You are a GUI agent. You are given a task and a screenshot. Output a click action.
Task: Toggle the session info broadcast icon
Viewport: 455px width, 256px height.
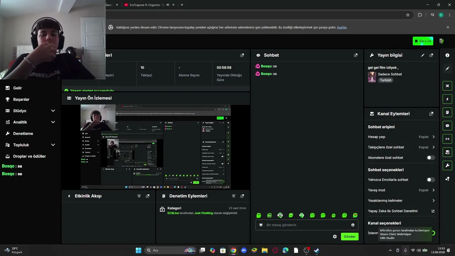tap(447, 139)
